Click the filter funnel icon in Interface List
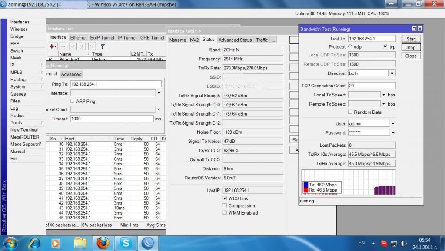Viewport: 445px width, 251px height. click(x=103, y=46)
